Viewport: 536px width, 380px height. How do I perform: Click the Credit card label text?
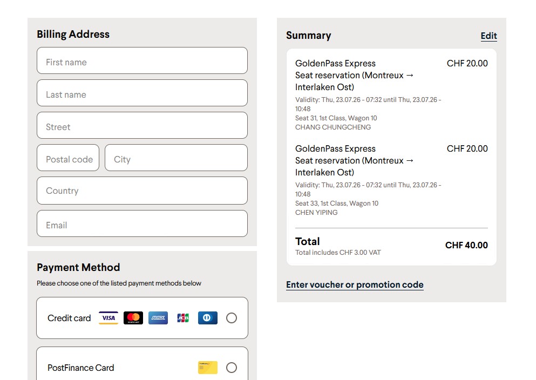[x=69, y=318]
